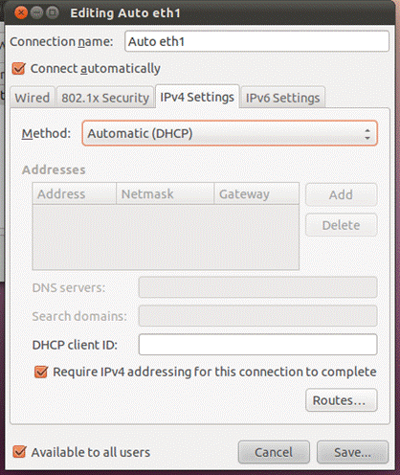This screenshot has width=400, height=475.
Task: Open the 802.1x Security tab
Action: (x=105, y=98)
